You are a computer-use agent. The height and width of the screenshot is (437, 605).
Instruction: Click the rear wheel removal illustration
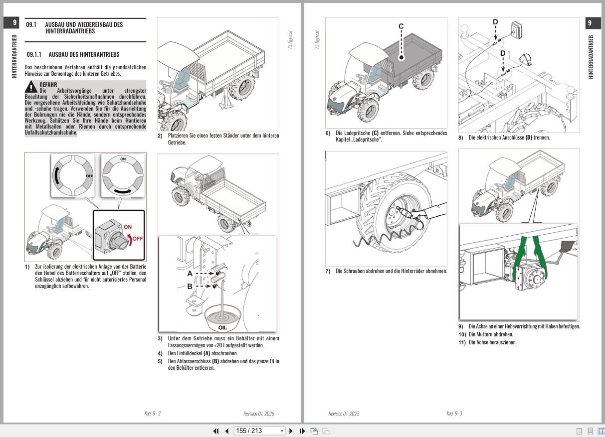click(x=386, y=208)
